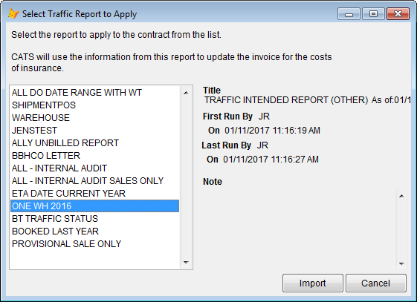417x302 pixels.
Task: Click Note box scroll up arrow
Action: [x=401, y=196]
